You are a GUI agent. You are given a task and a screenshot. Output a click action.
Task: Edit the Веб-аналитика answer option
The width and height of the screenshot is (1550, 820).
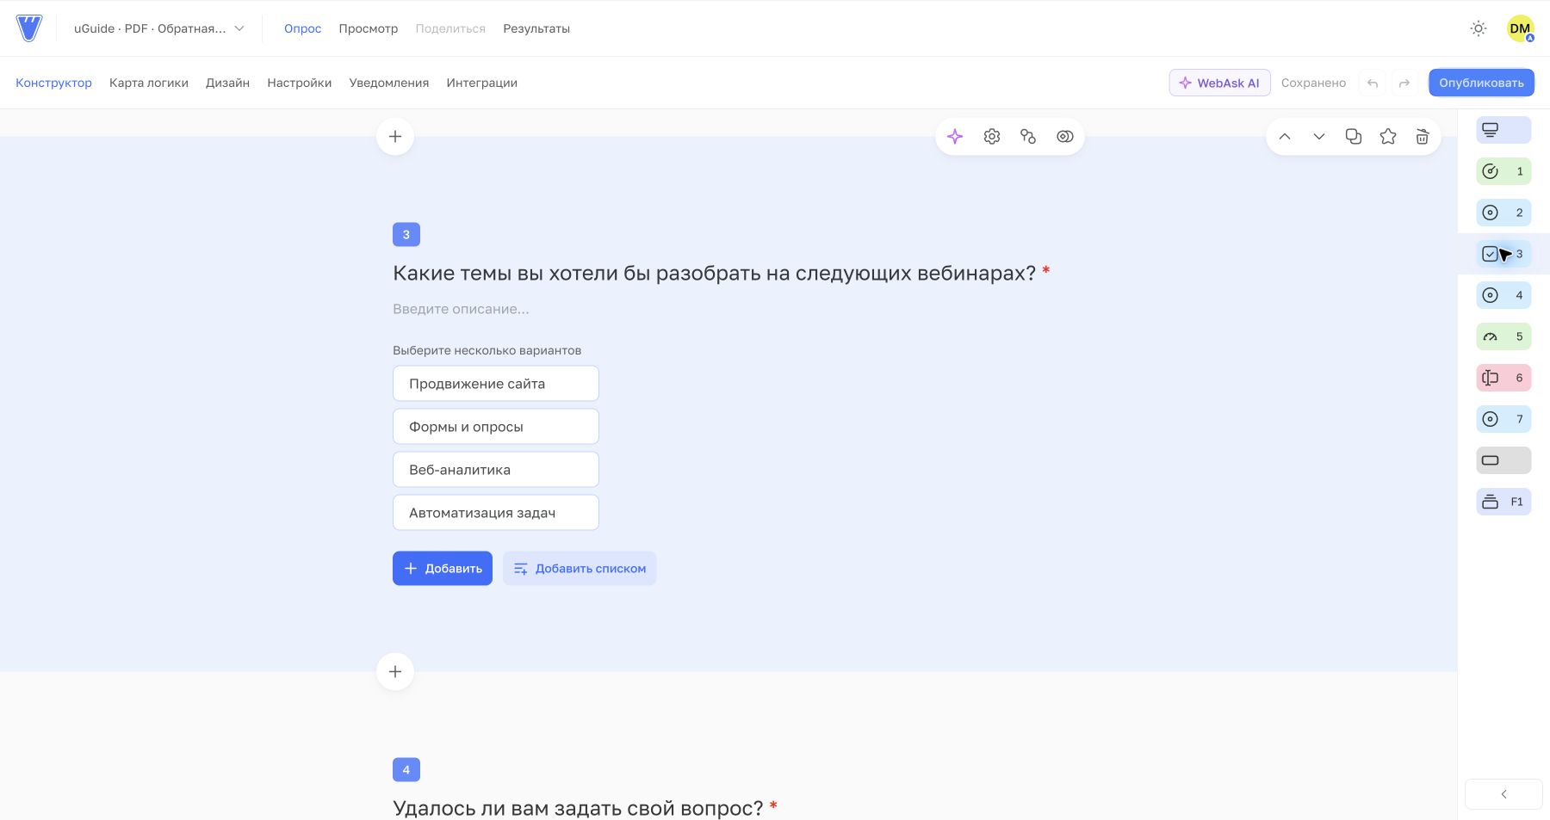coord(496,470)
